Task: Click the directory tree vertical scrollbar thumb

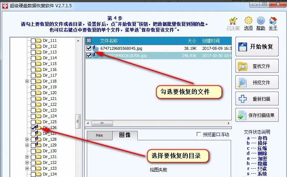Action: click(78, 121)
